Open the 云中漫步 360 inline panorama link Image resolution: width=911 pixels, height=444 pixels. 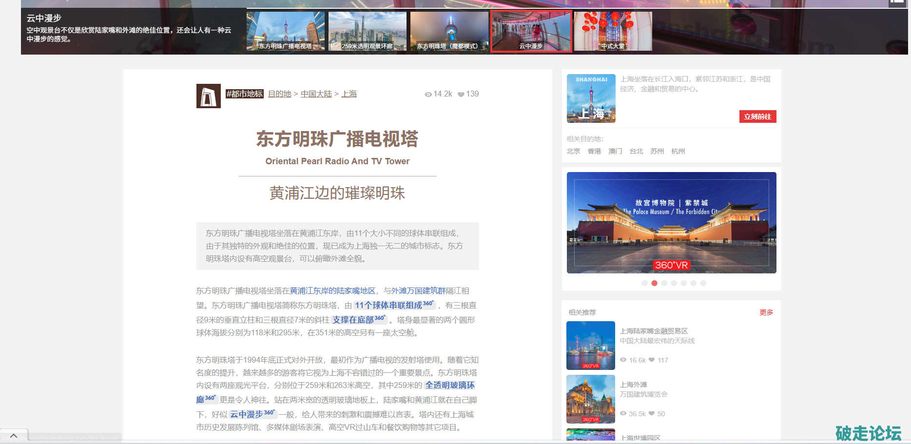point(252,414)
